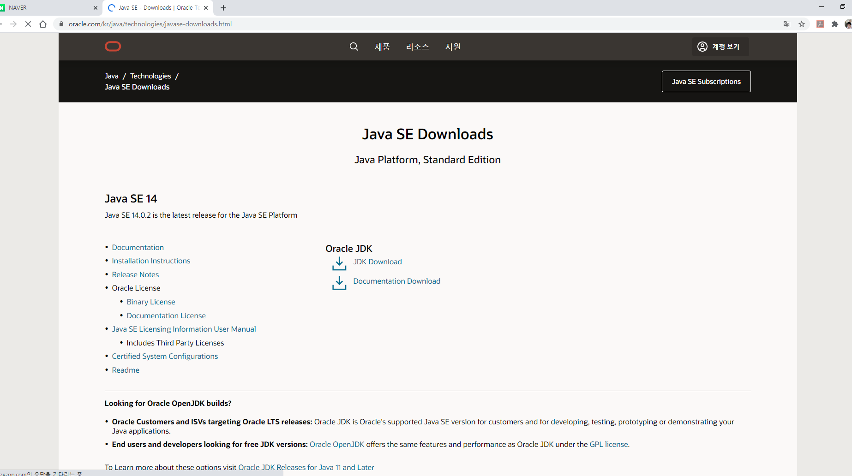This screenshot has width=852, height=476.
Task: Minimize the browser window
Action: coord(822,6)
